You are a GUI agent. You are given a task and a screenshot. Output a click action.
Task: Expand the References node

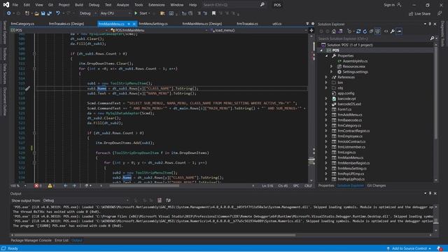click(327, 77)
